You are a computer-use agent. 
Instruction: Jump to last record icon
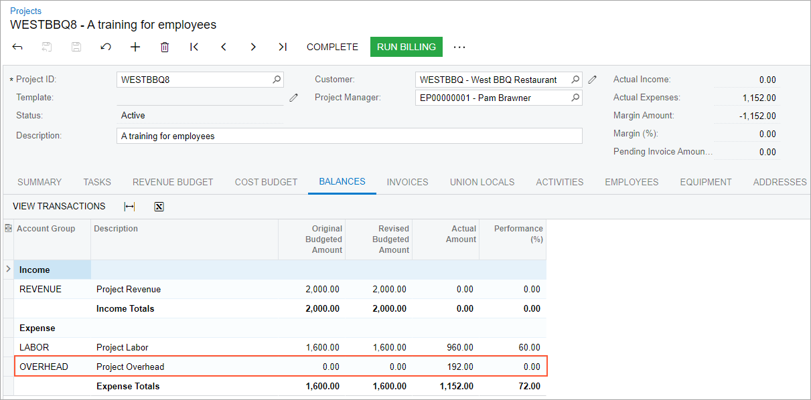(x=283, y=47)
